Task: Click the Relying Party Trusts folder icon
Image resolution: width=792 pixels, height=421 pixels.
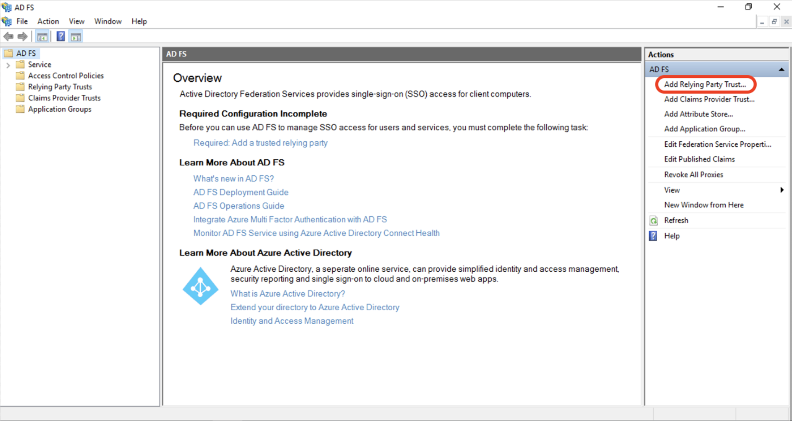Action: [x=20, y=87]
